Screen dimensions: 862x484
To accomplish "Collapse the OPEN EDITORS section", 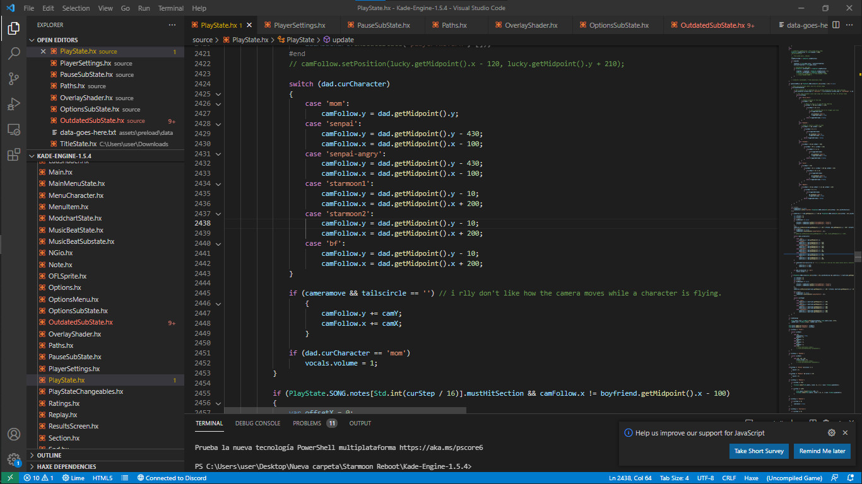I will pyautogui.click(x=57, y=40).
